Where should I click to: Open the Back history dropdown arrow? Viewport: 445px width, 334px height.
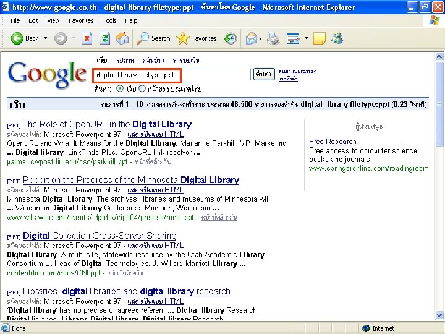(x=45, y=38)
